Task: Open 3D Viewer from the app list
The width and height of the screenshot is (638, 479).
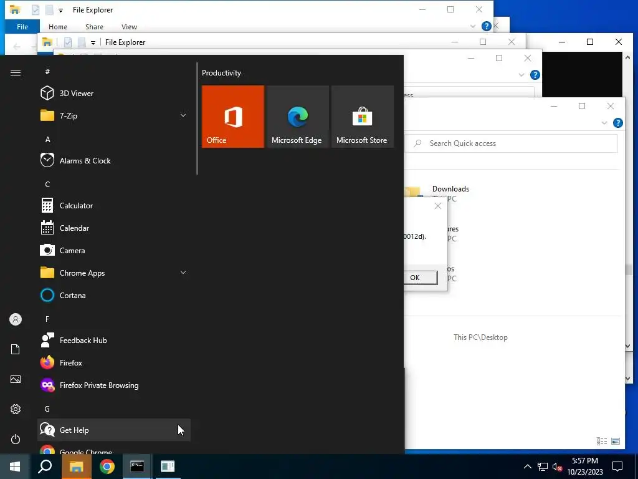Action: pos(114,94)
